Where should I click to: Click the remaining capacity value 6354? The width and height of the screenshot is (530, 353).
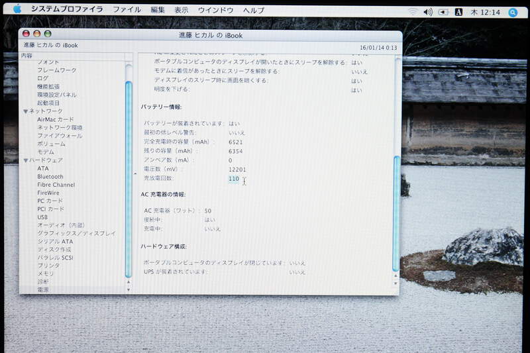(236, 151)
